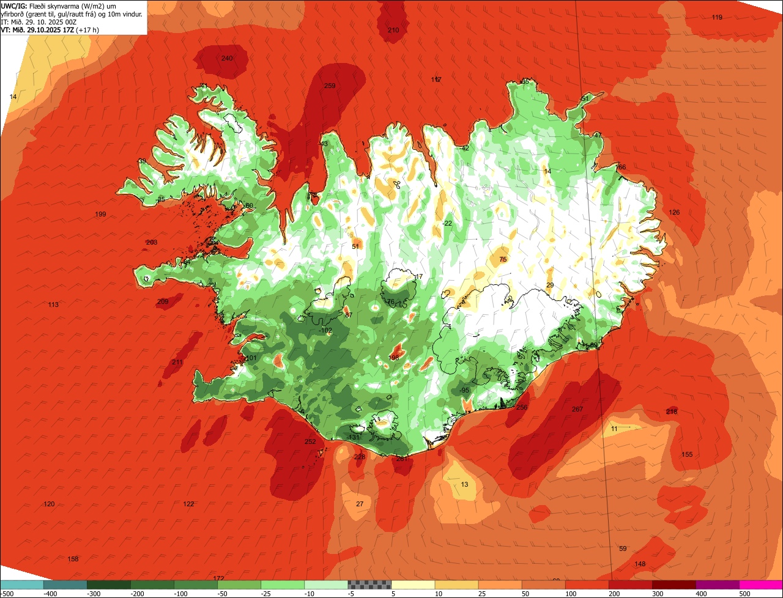
Task: Click the title text 'Flæði skynvarma (W/m2)'
Action: [x=67, y=6]
